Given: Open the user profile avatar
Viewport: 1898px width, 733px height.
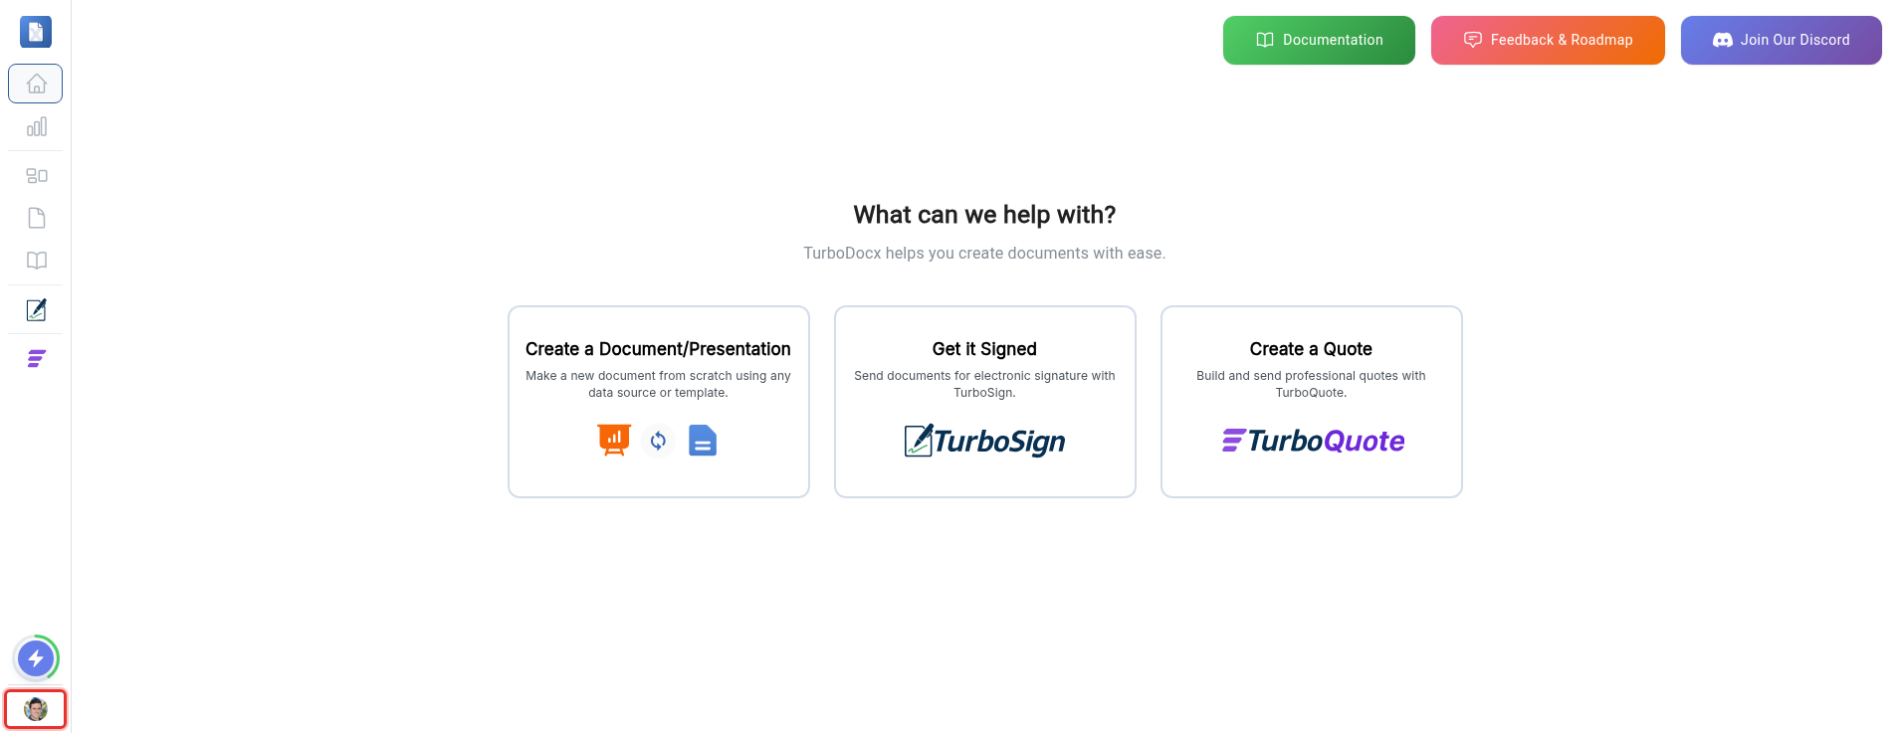Looking at the screenshot, I should (36, 709).
